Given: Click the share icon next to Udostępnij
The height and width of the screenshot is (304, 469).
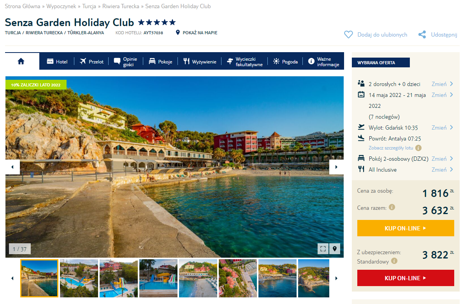Looking at the screenshot, I should (422, 35).
